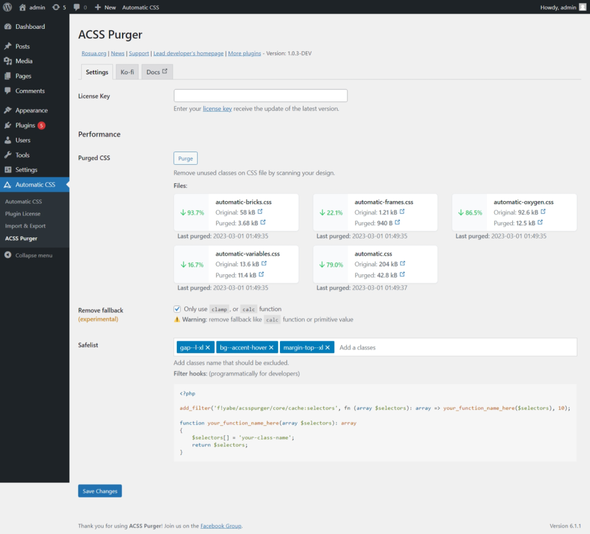Follow the license key link
This screenshot has width=590, height=534.
(217, 108)
